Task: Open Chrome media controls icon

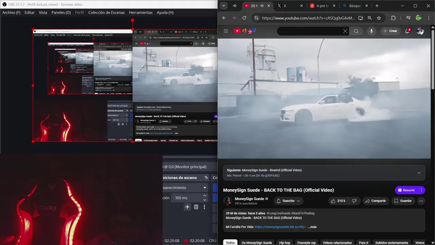Action: point(408,18)
